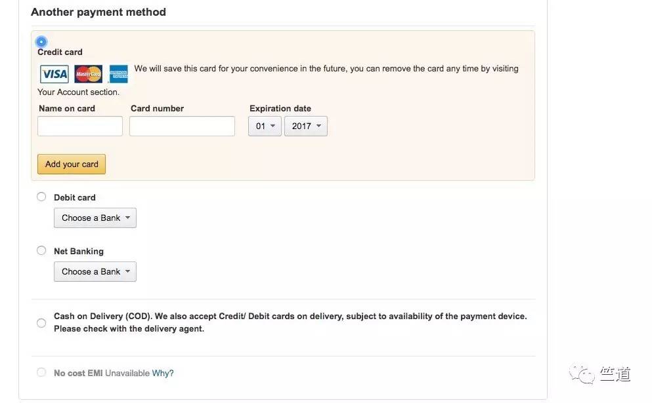Viewport: 652px width, 403px height.
Task: Click the American Express logo
Action: click(x=119, y=74)
